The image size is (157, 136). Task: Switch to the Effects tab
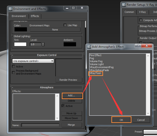35,16
